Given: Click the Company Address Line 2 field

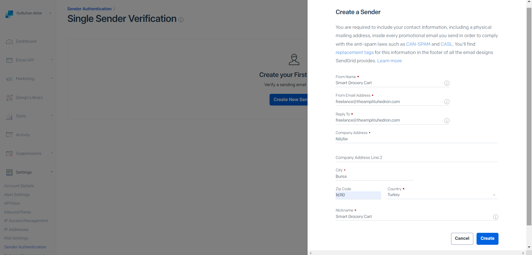Looking at the screenshot, I should click(416, 158).
